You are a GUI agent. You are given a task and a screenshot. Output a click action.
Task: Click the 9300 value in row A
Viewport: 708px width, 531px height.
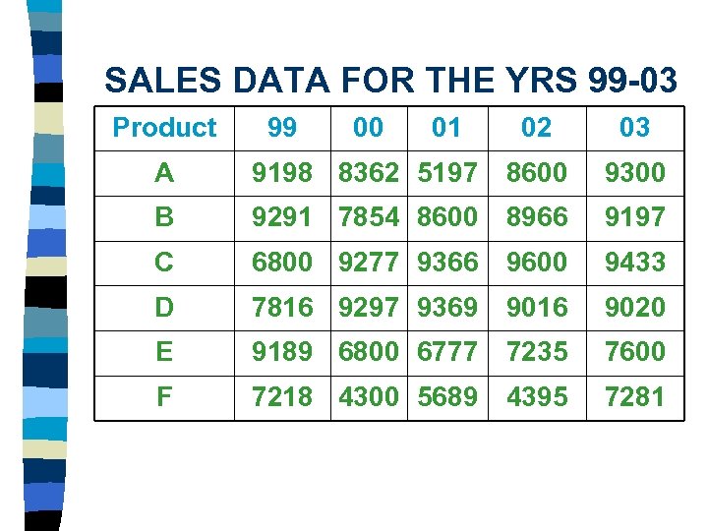[634, 173]
